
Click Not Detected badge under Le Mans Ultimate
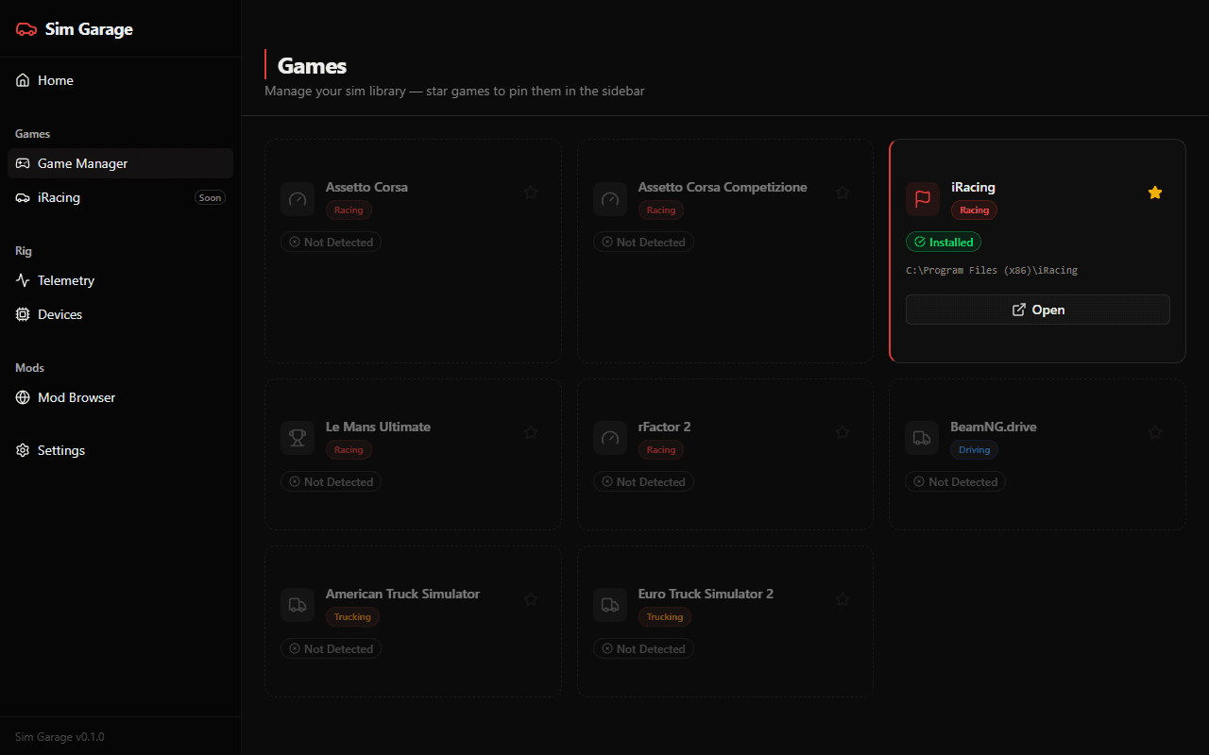pos(331,482)
